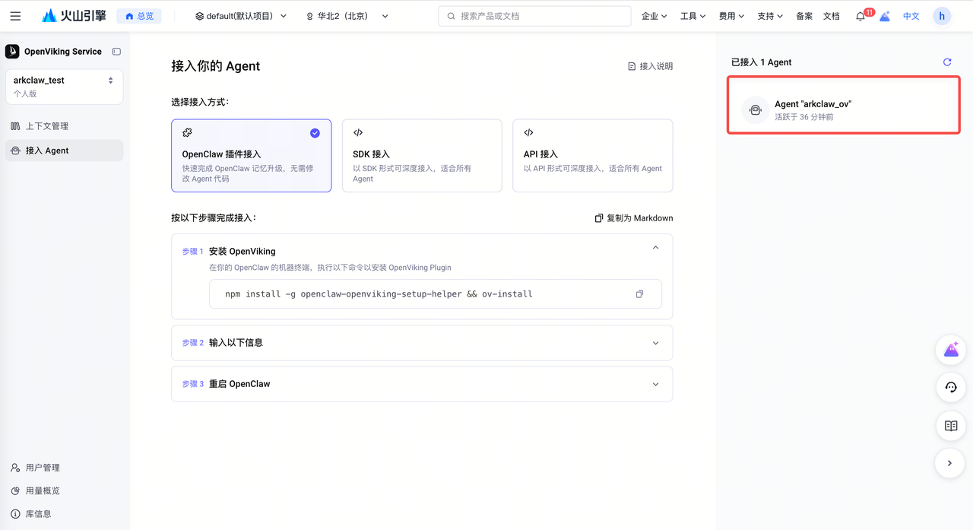This screenshot has height=530, width=973.
Task: Expand 步骤 3 重启 OpenClaw
Action: (422, 384)
